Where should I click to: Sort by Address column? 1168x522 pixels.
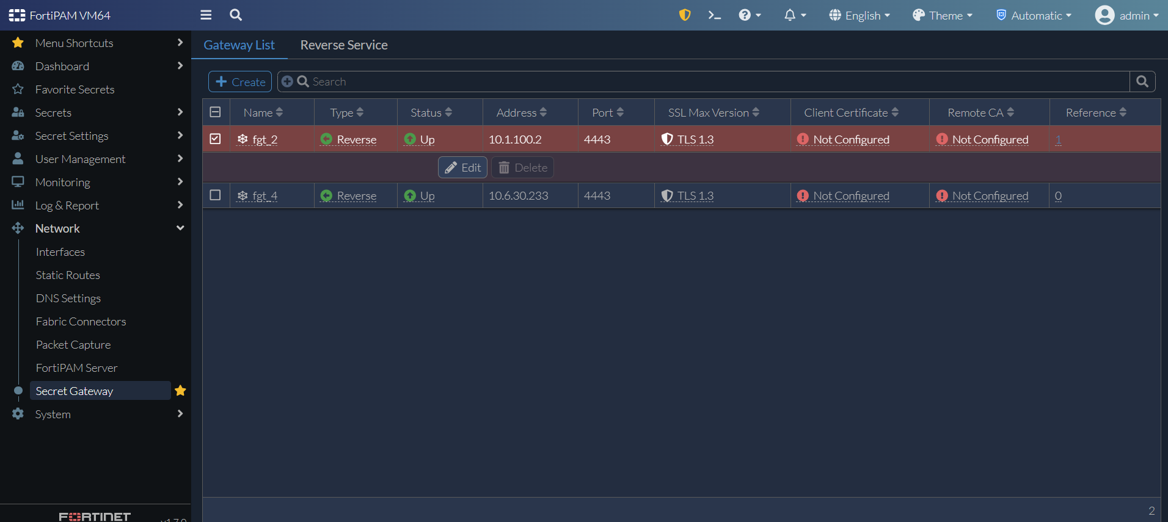coord(522,112)
